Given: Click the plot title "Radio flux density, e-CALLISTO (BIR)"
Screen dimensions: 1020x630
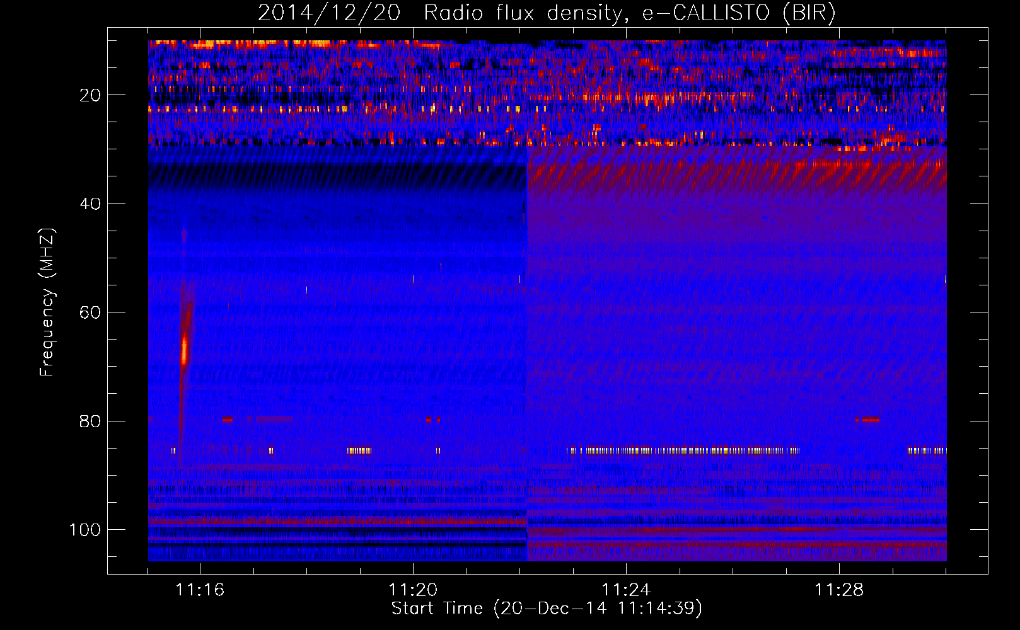Looking at the screenshot, I should (x=629, y=13).
